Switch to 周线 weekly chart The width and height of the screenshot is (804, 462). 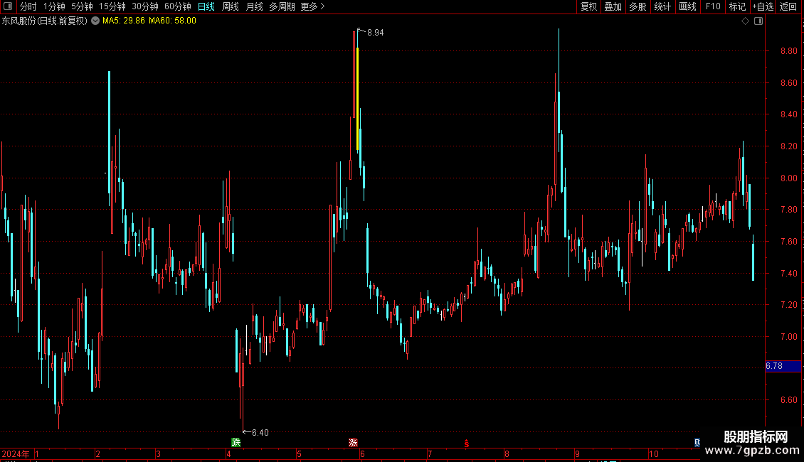click(x=231, y=6)
